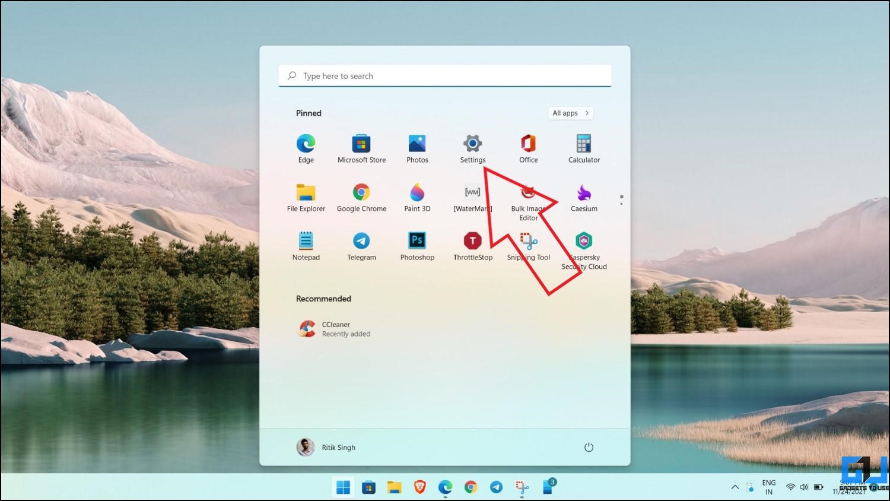Launch Google Chrome from pinned apps
This screenshot has width=890, height=501.
361,198
